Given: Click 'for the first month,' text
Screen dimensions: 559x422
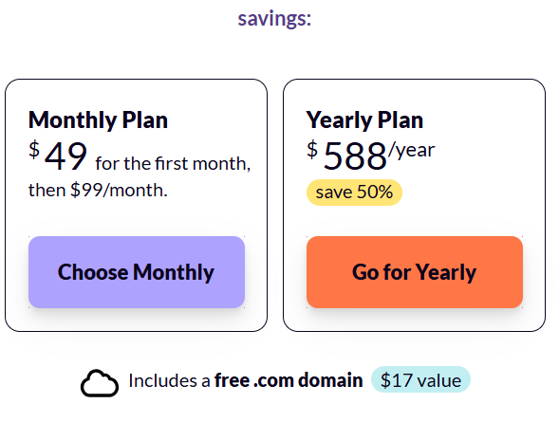Looking at the screenshot, I should click(x=174, y=163).
